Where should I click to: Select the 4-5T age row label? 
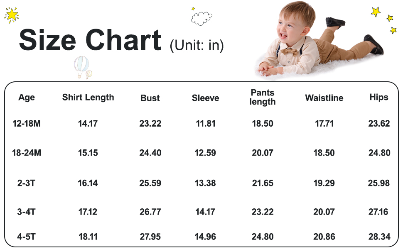tap(27, 237)
